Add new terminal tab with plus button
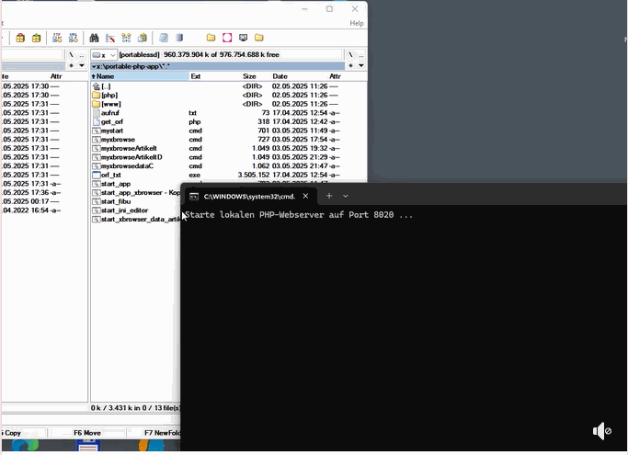The image size is (628, 455). click(329, 196)
